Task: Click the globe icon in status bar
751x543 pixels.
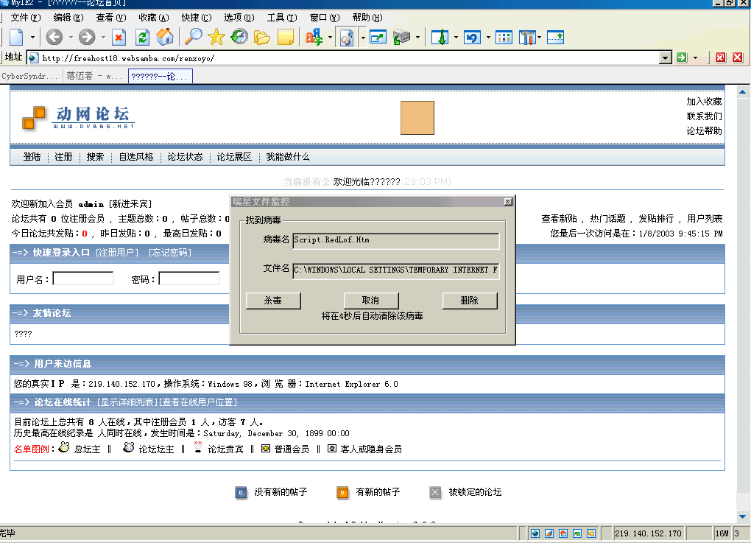Action: coord(535,533)
